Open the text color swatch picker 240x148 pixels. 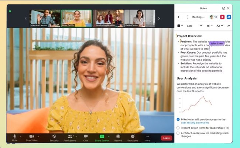click(x=180, y=26)
